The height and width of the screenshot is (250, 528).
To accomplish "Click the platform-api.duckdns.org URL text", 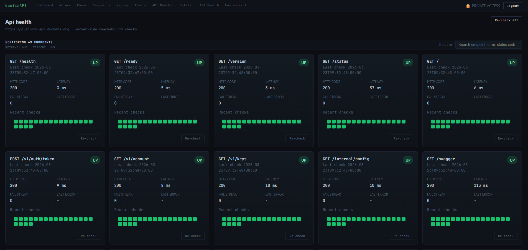I will coord(37,29).
